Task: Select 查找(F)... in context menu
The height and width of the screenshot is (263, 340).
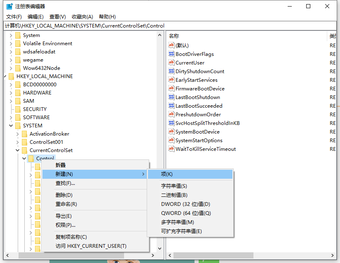Action: point(95,183)
